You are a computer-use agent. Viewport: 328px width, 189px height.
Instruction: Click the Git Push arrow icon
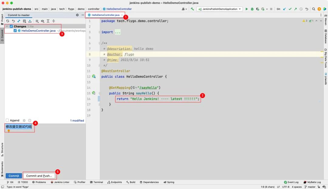(x=296, y=9)
